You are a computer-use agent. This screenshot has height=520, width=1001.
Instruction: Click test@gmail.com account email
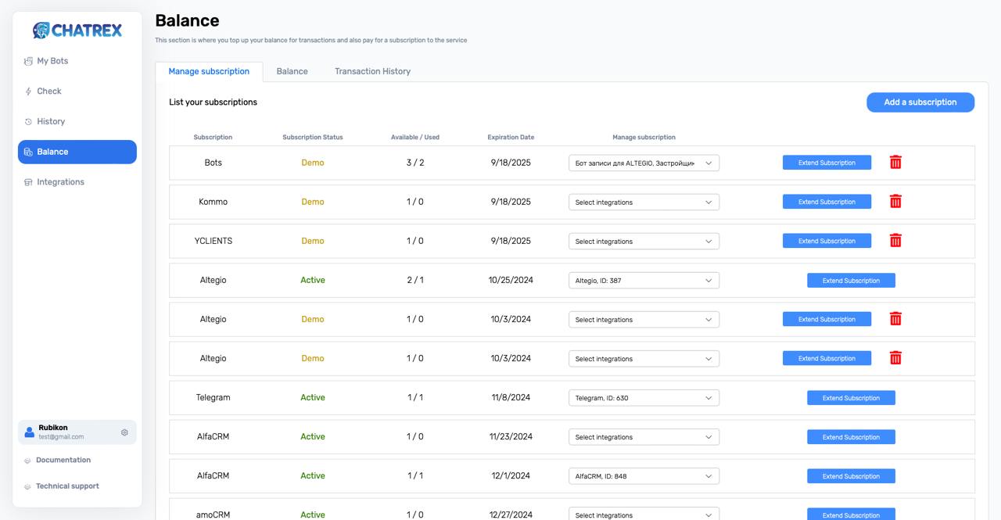coord(61,437)
